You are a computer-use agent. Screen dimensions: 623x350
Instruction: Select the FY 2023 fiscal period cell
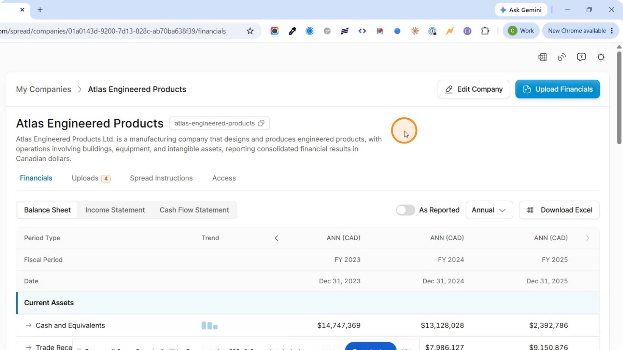(348, 260)
